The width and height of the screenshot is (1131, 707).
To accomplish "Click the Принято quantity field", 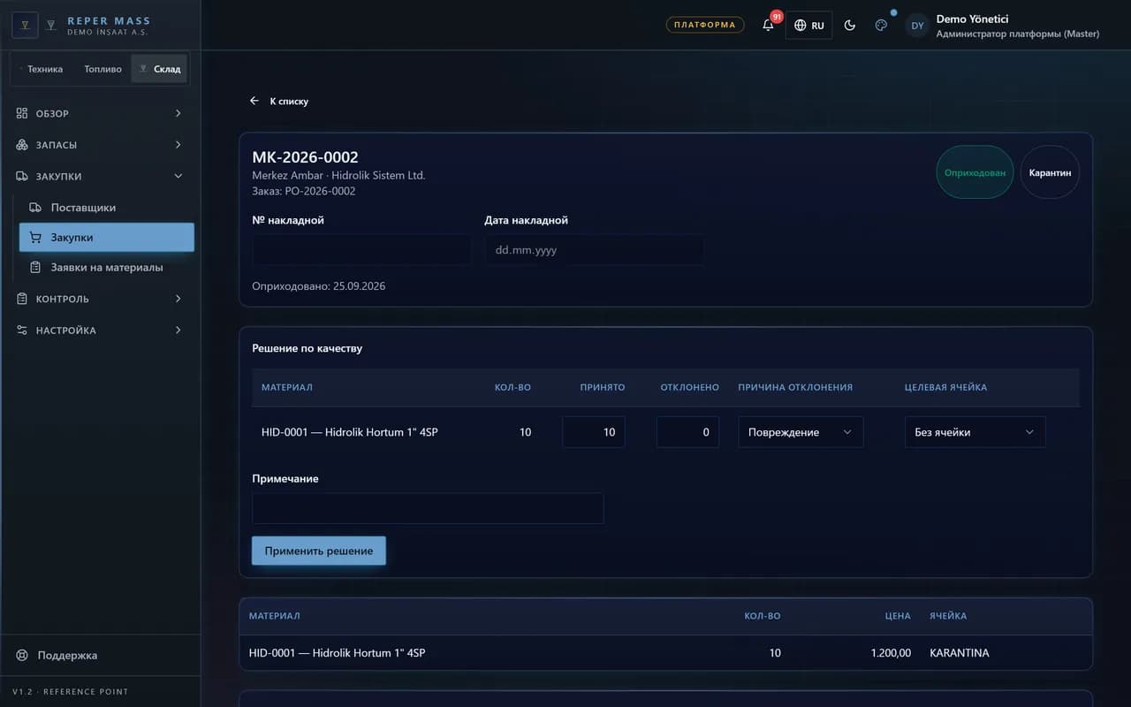I will point(594,432).
